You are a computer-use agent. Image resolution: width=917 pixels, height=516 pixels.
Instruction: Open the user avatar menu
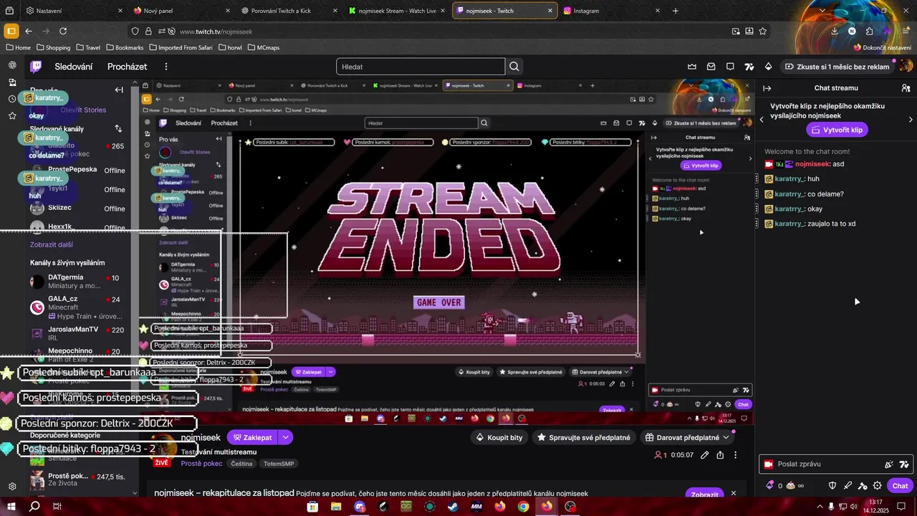click(906, 67)
